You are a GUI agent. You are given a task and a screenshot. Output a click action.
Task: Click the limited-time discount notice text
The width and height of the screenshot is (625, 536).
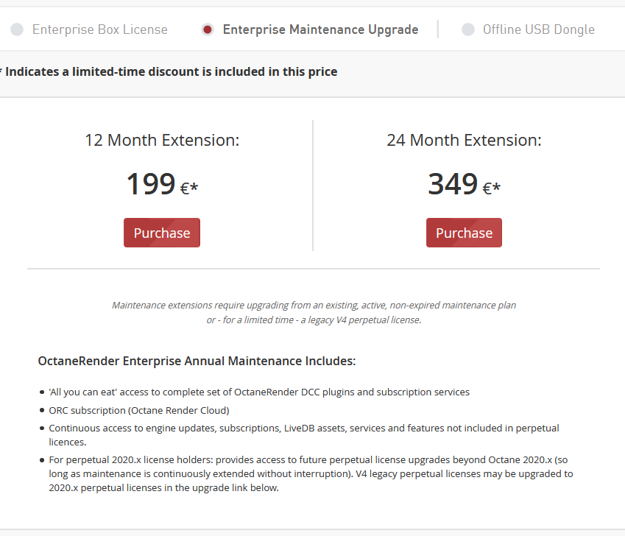[x=172, y=72]
